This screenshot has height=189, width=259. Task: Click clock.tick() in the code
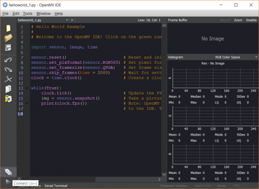click(x=56, y=93)
